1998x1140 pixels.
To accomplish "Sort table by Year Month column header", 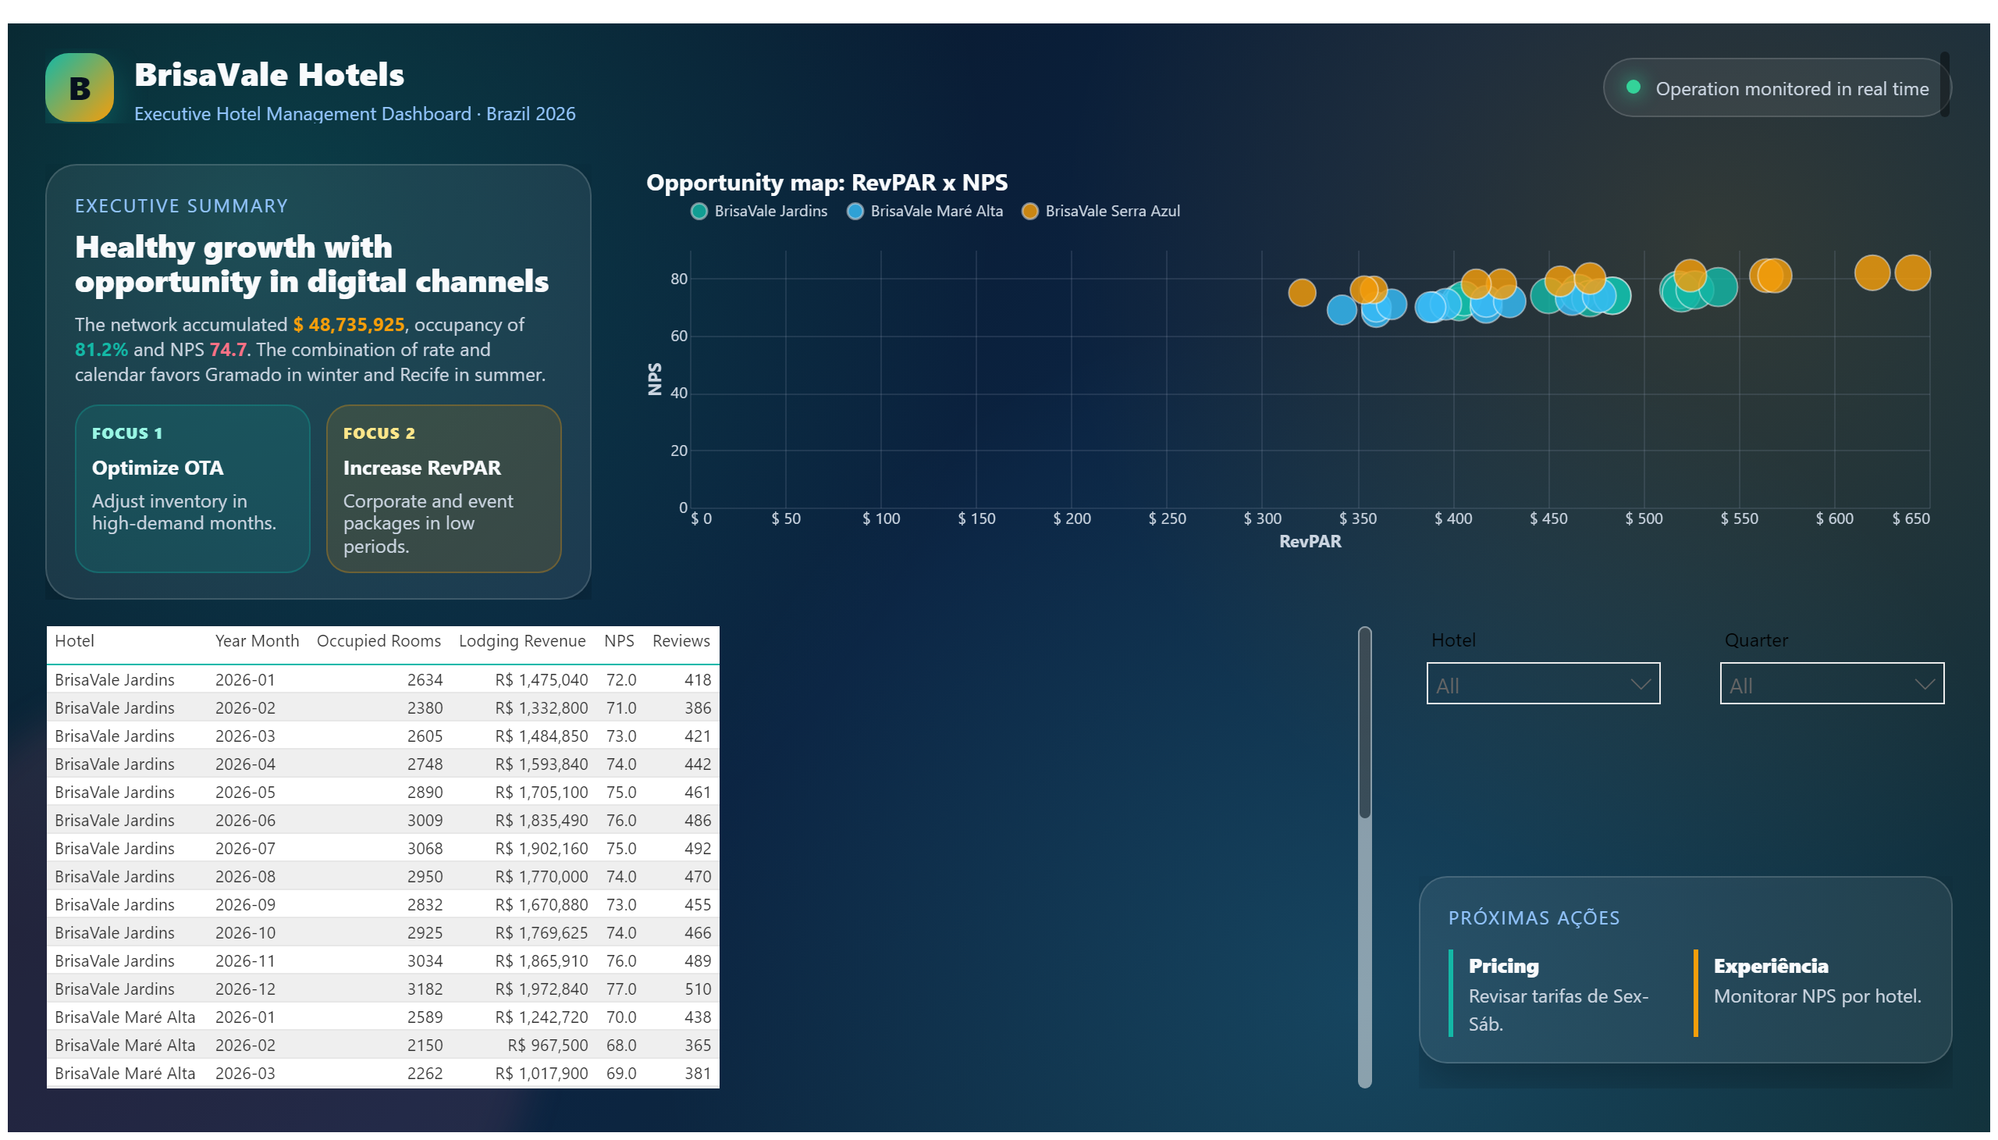I will point(257,641).
